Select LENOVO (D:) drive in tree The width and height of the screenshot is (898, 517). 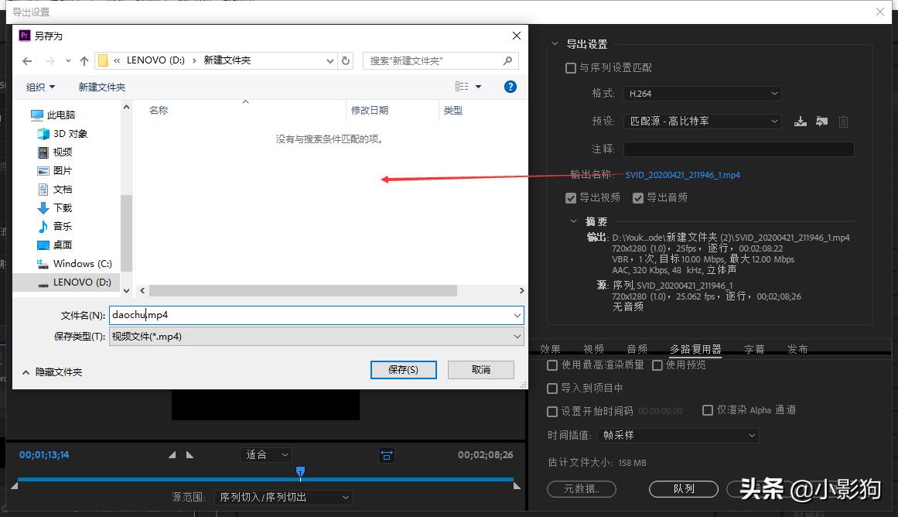(74, 282)
